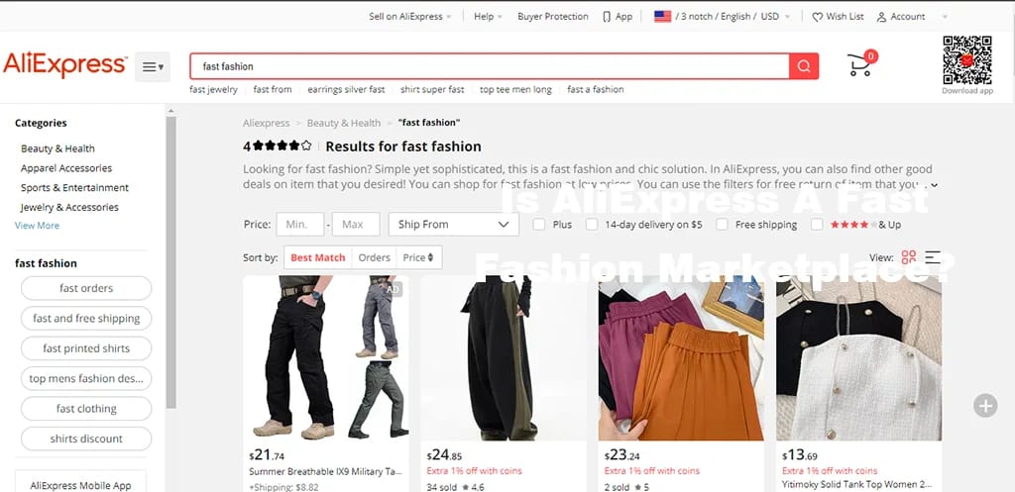Open the Help dropdown
The width and height of the screenshot is (1015, 492).
[x=488, y=17]
